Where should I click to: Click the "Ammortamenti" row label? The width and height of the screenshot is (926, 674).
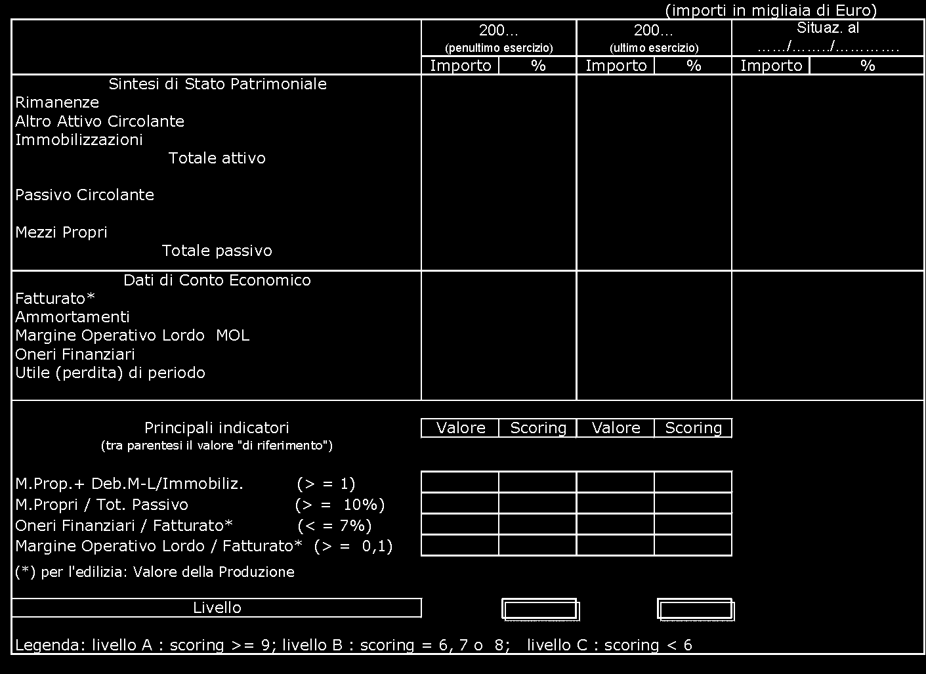tap(72, 317)
